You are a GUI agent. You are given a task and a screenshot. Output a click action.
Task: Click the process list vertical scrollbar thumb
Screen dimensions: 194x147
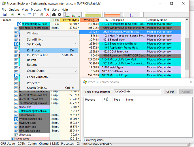pos(187,54)
